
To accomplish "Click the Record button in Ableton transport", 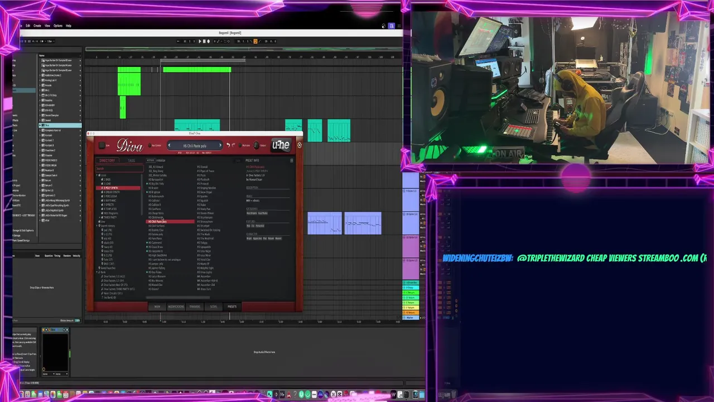I will pyautogui.click(x=209, y=41).
